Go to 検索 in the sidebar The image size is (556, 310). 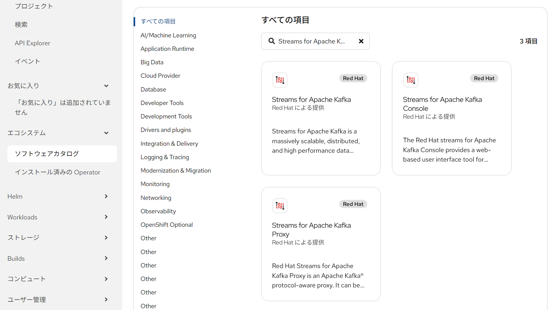(x=21, y=24)
